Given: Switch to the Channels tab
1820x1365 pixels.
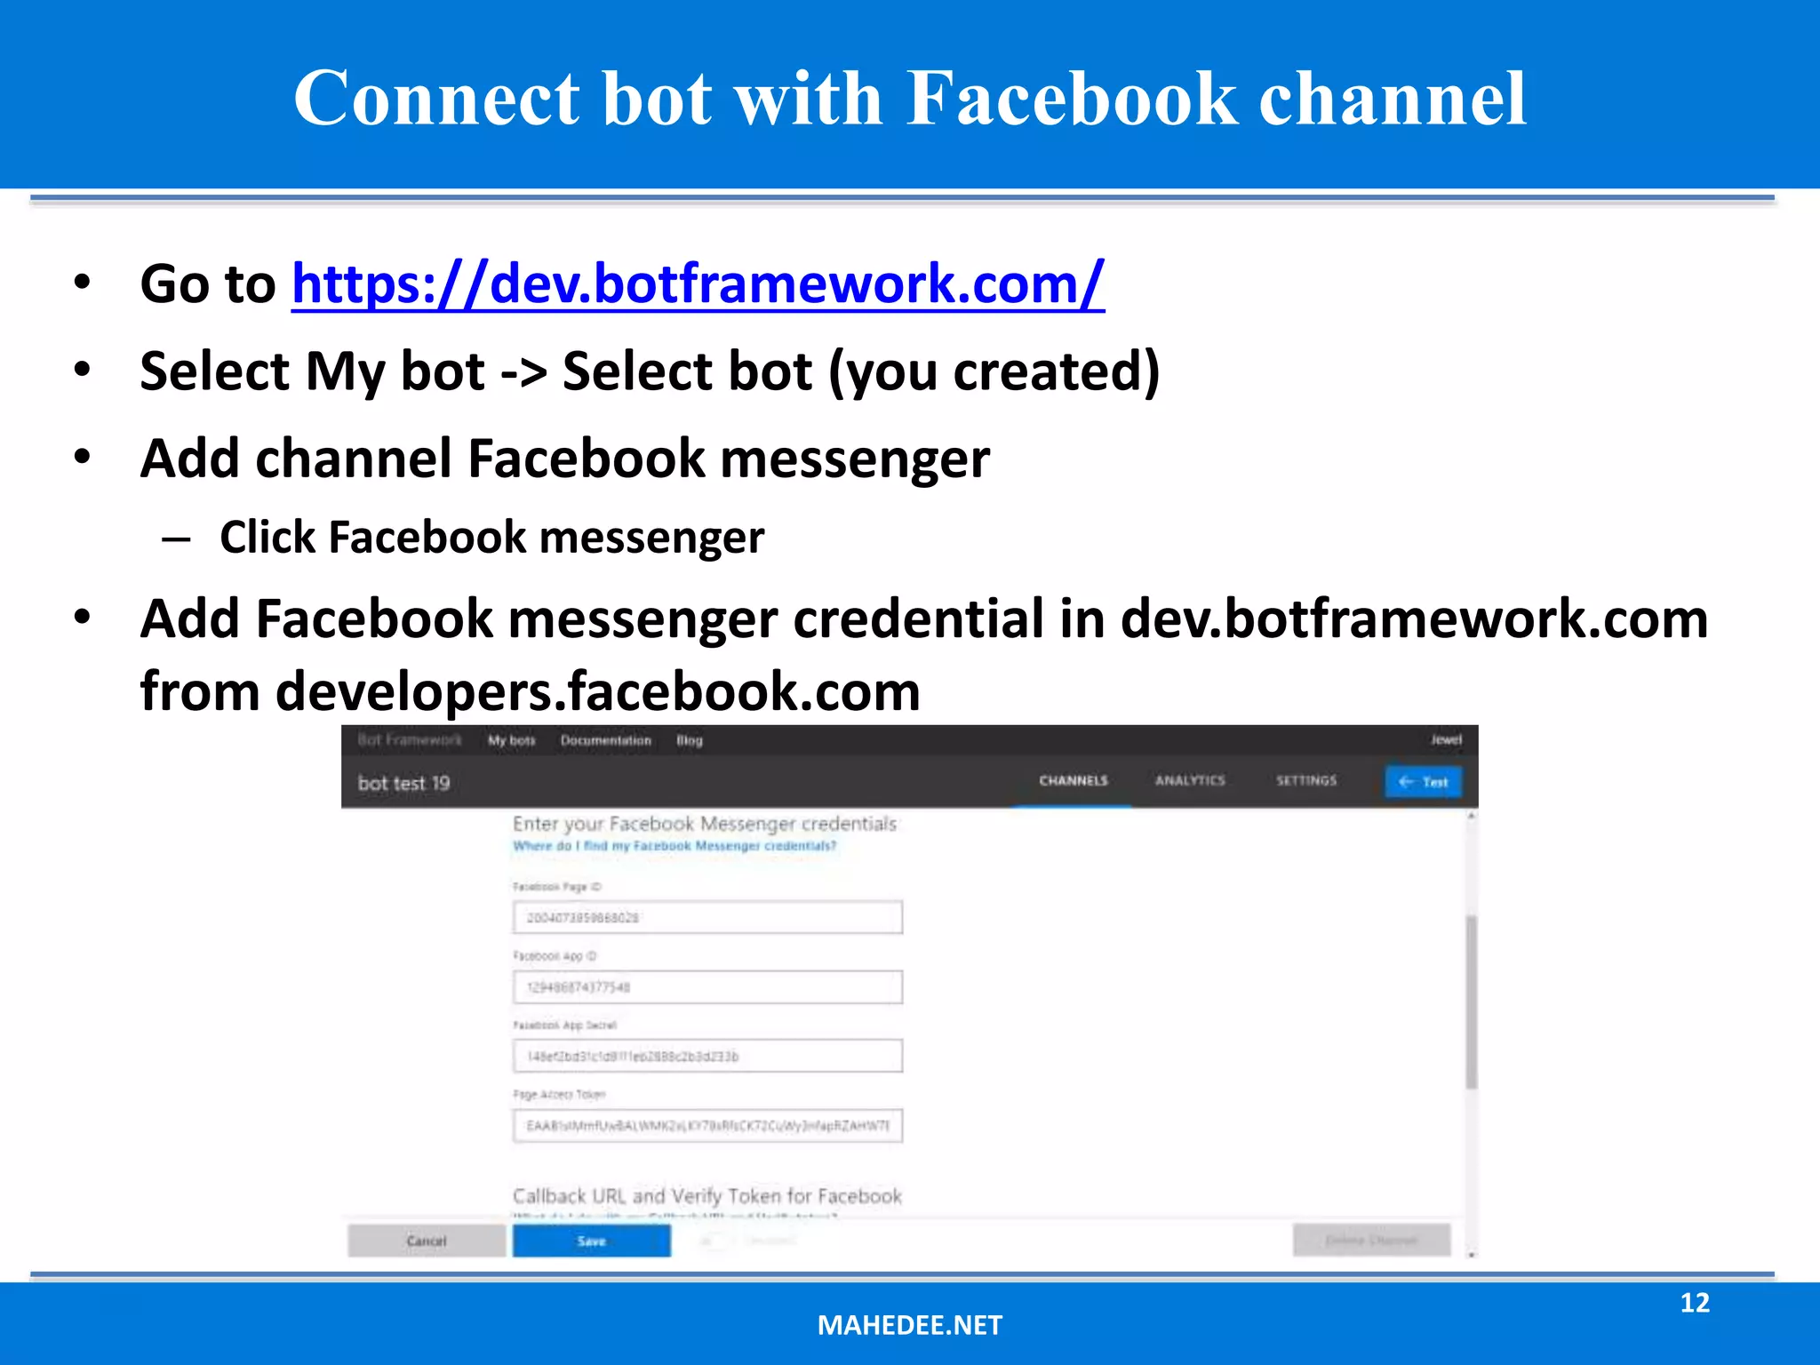Looking at the screenshot, I should 1073,780.
